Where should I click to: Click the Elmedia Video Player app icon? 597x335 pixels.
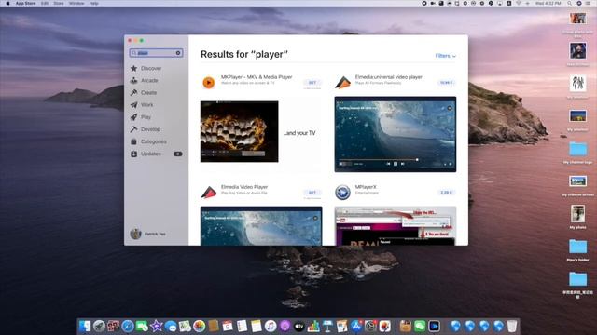tap(208, 193)
